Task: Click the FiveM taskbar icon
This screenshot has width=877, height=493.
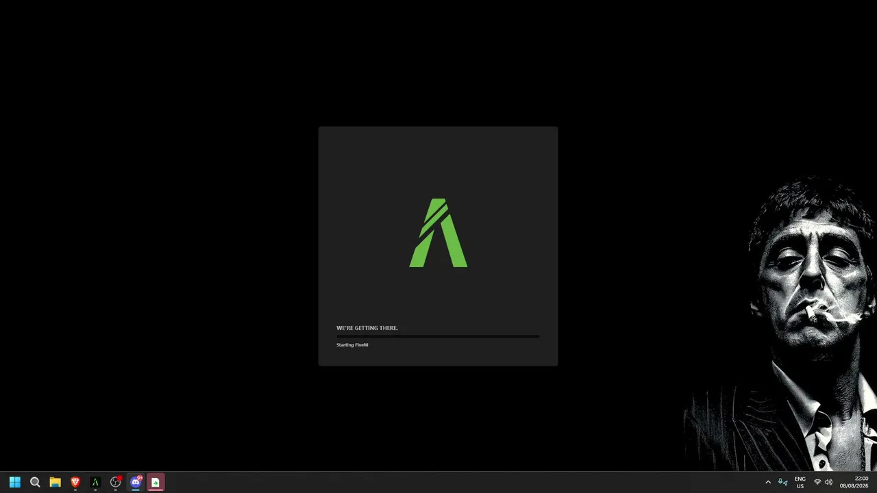Action: (95, 482)
